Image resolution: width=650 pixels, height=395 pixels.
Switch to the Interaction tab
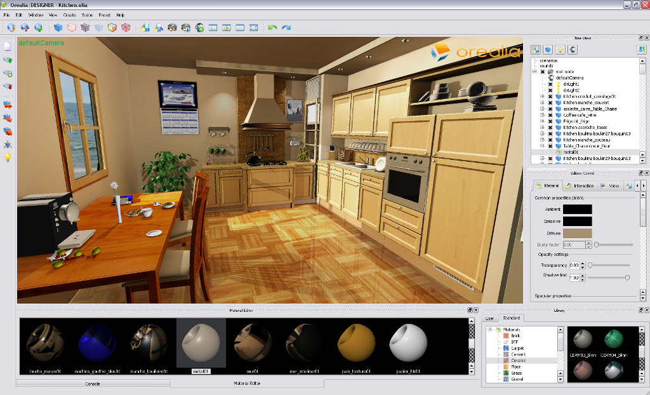pyautogui.click(x=580, y=186)
